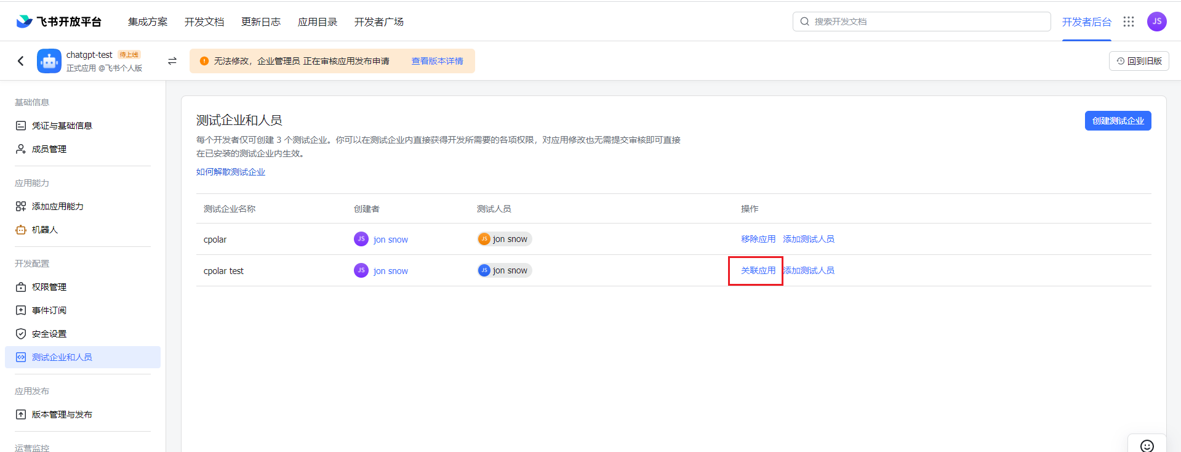Click the 机器人 robot sidebar icon
The width and height of the screenshot is (1181, 452).
pyautogui.click(x=21, y=230)
